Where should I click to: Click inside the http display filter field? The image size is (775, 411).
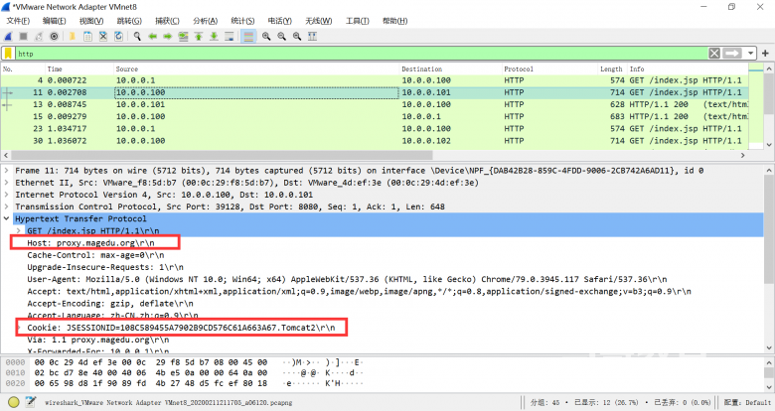tap(361, 54)
